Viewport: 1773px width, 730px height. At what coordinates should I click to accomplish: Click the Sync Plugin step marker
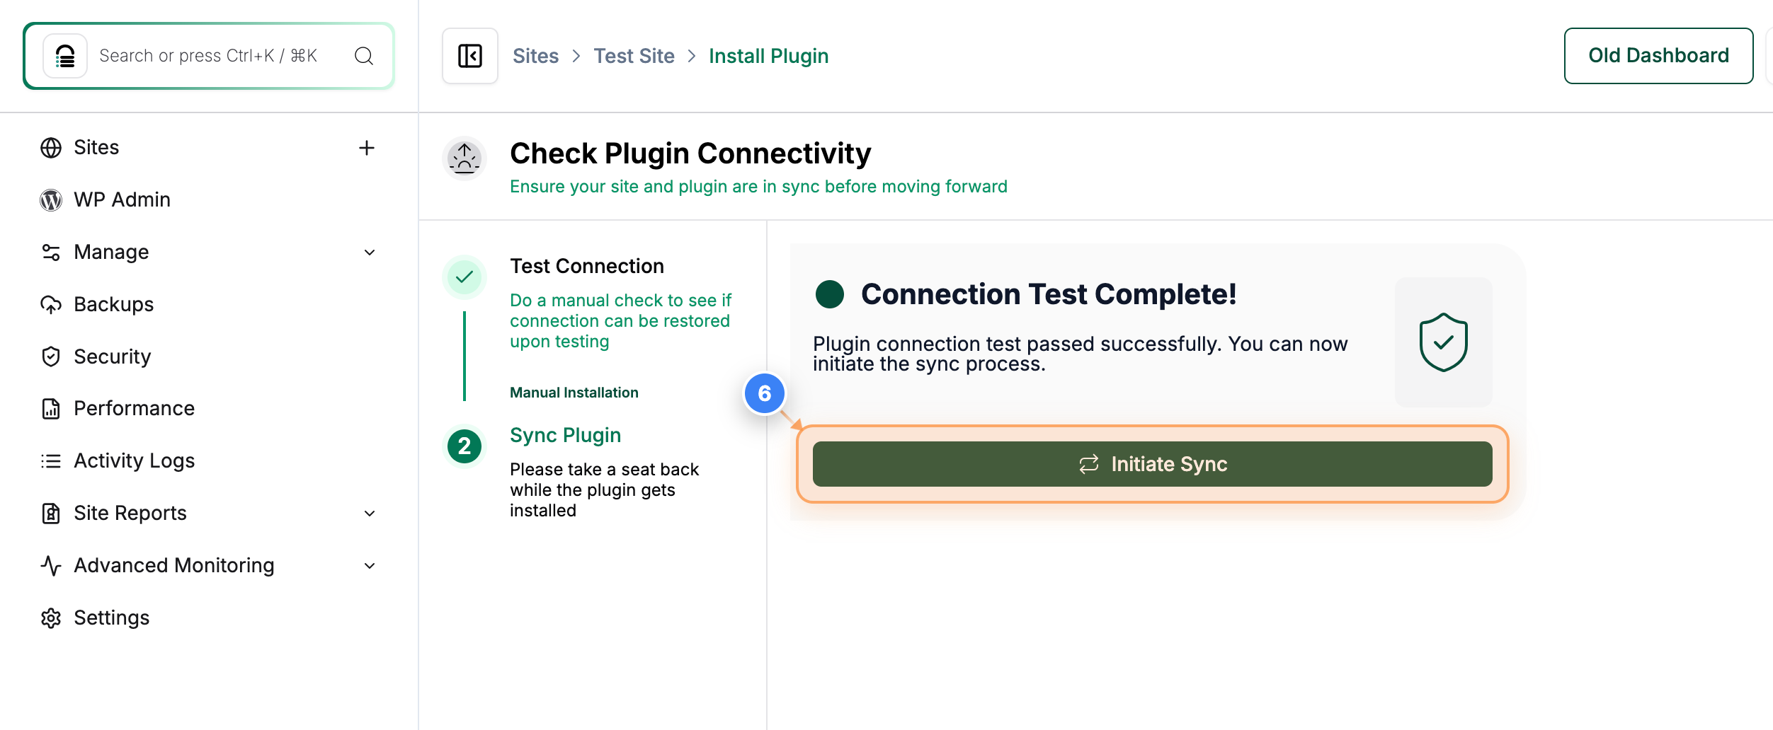click(x=464, y=446)
